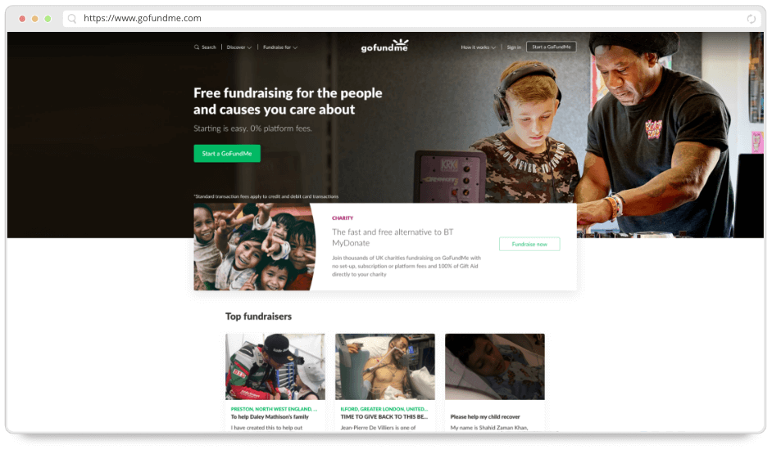The image size is (772, 454).
Task: Open the sleeping child fundraiser image
Action: click(495, 367)
